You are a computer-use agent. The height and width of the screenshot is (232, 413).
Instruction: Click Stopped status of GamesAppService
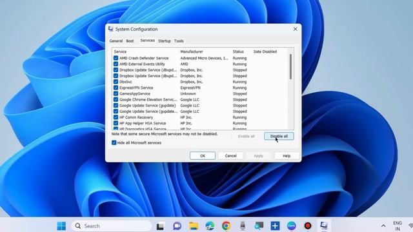pos(239,93)
